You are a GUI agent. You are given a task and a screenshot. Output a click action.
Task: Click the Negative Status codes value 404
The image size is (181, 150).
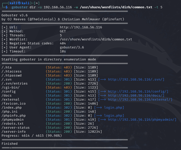(63, 43)
